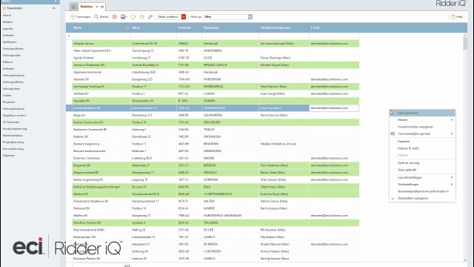This screenshot has width=474, height=267.
Task: Click Voorwaardelijke opmaak menu icon
Action: pos(393,133)
